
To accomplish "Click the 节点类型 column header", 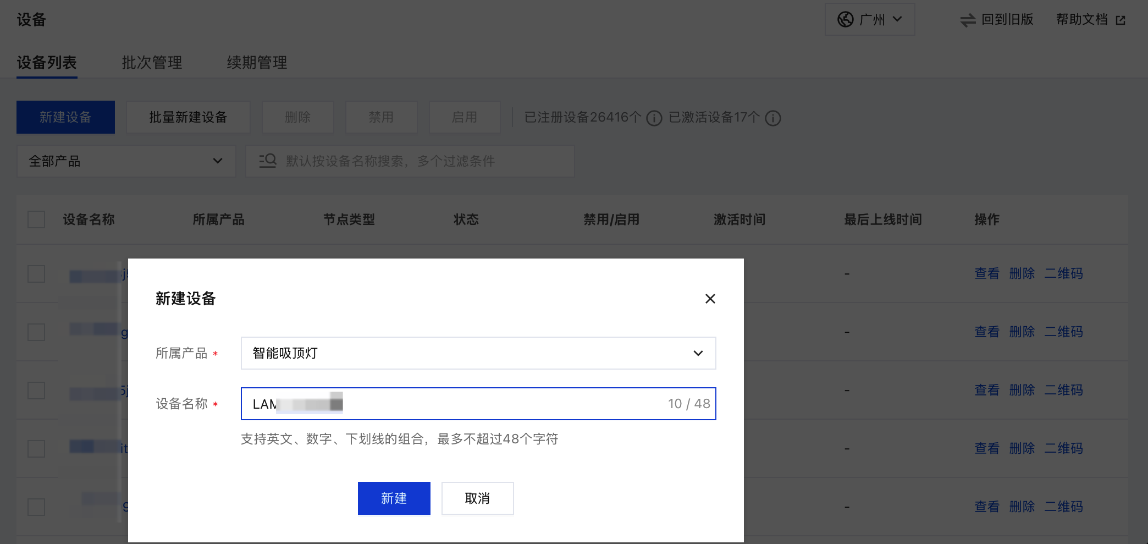I will (349, 219).
